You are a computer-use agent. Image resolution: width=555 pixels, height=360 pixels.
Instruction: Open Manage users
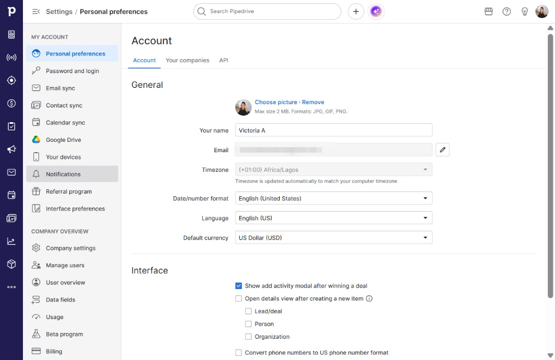[72, 265]
